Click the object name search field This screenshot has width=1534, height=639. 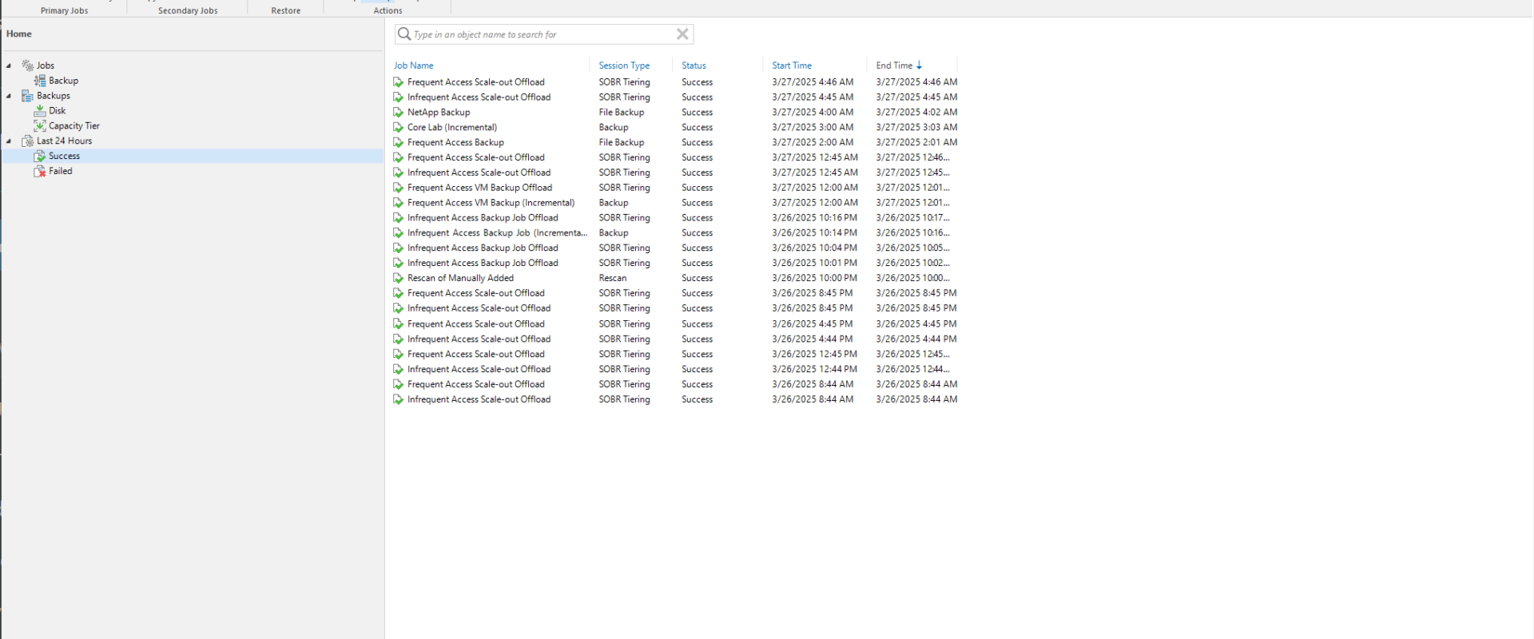tap(543, 34)
